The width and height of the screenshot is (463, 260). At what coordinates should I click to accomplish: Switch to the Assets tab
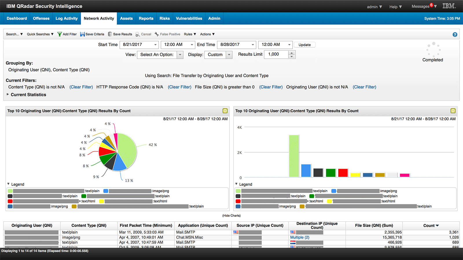(x=126, y=18)
